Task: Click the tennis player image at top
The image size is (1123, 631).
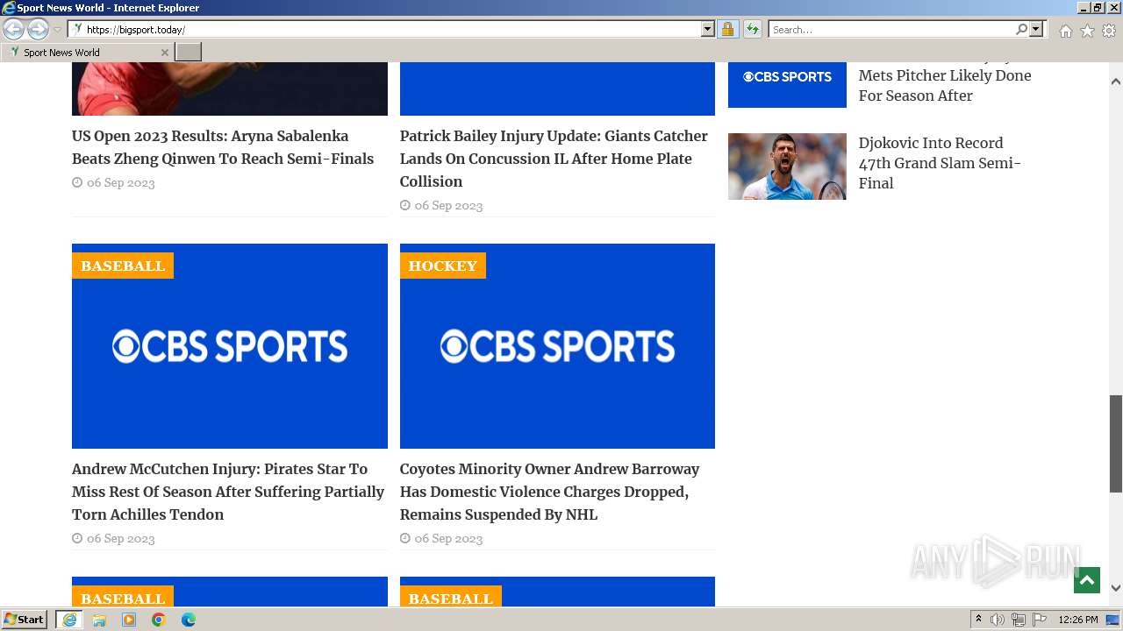Action: (x=230, y=89)
